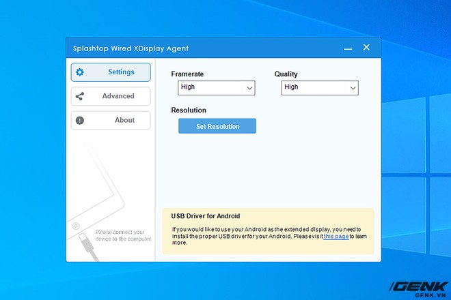This screenshot has width=451, height=300.
Task: Open the Quality dropdown arrow
Action: [353, 88]
